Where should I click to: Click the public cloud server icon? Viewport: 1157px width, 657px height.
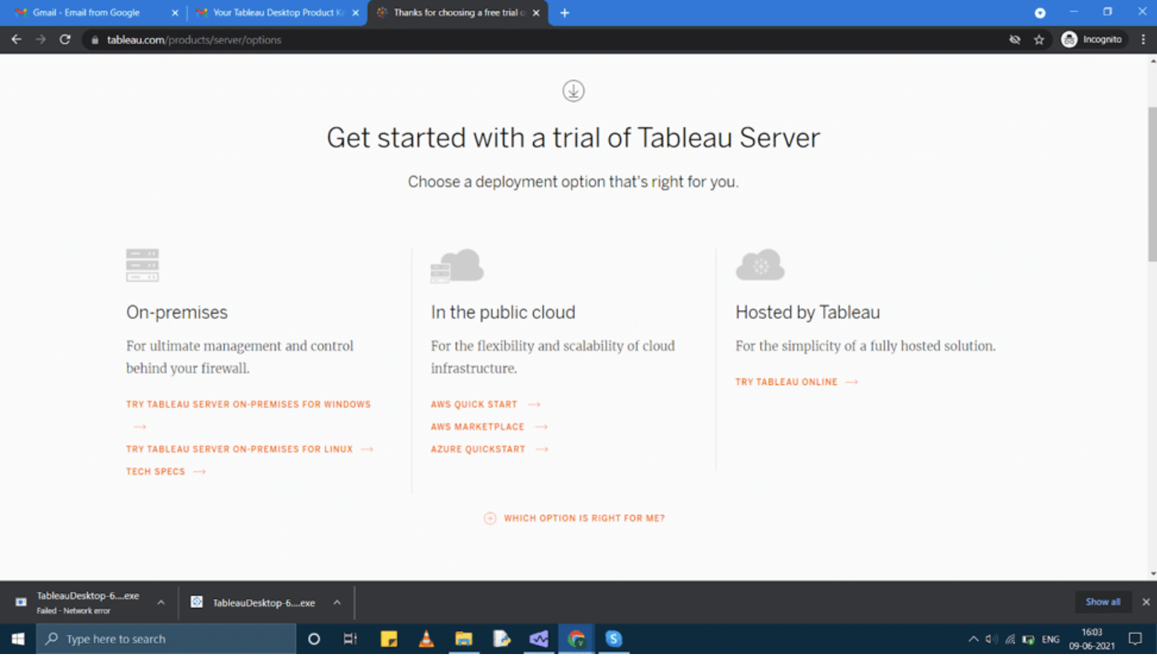point(457,266)
